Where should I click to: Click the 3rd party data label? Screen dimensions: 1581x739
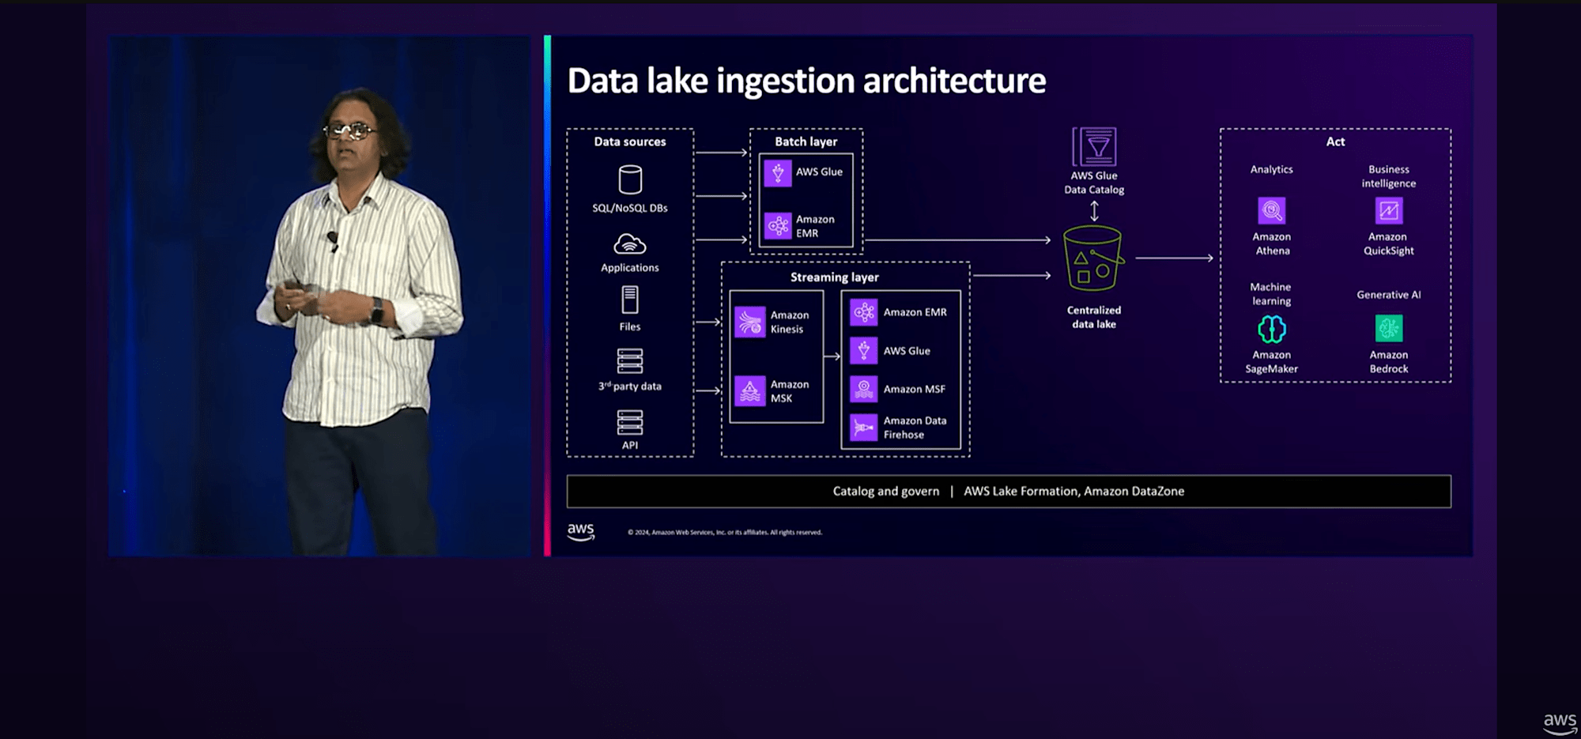(x=630, y=386)
